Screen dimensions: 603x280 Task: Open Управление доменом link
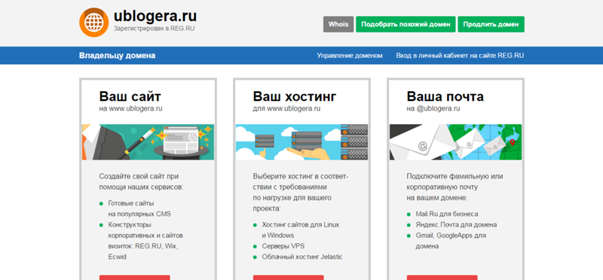click(350, 56)
